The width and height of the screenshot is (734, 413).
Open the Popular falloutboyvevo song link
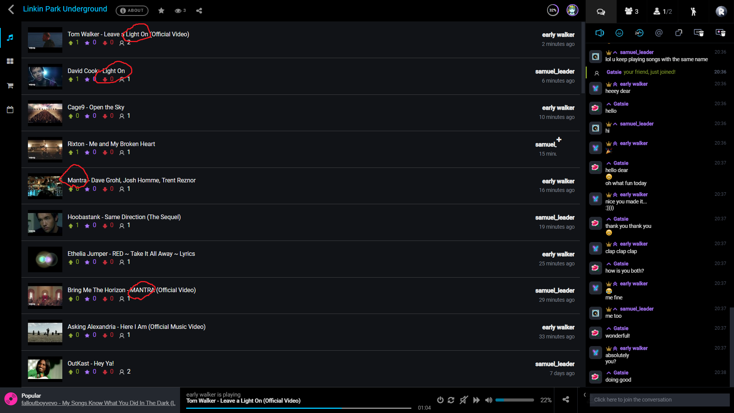(x=98, y=403)
